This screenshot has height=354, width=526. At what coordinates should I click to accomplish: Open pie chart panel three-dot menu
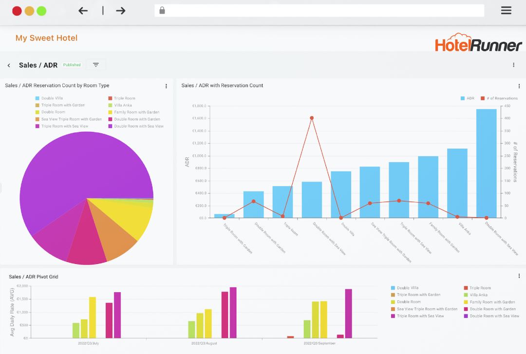pyautogui.click(x=166, y=86)
